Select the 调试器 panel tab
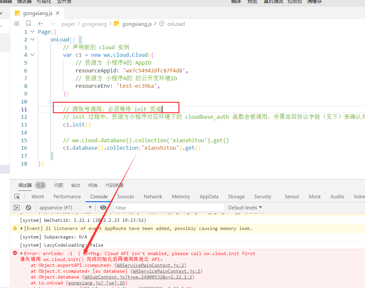 (25, 185)
